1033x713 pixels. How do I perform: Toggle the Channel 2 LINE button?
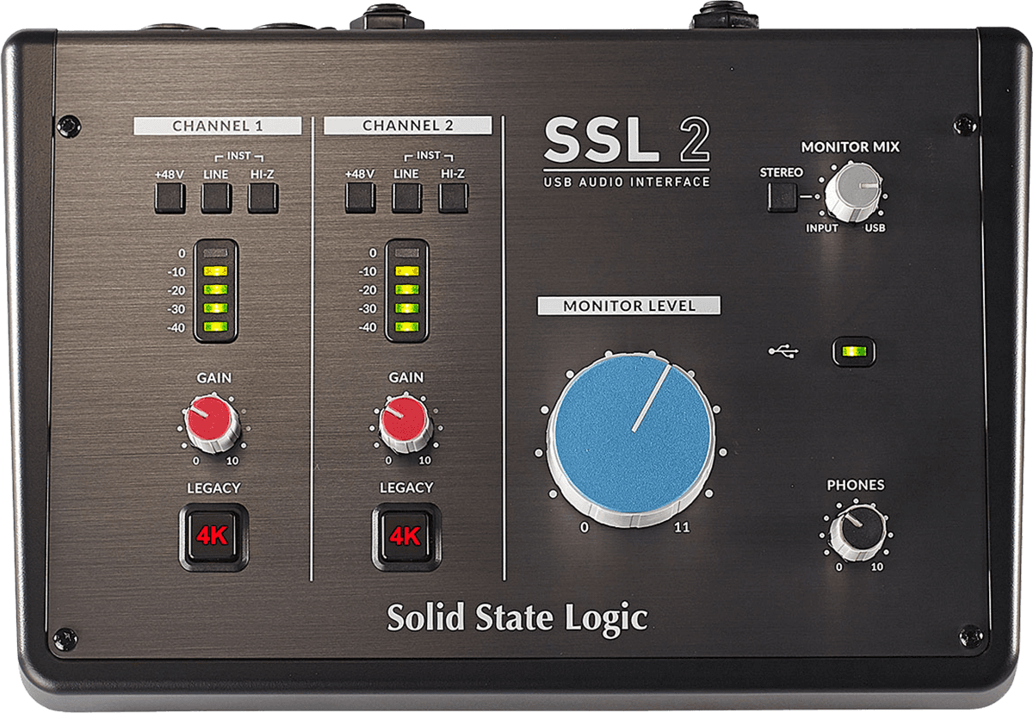(x=406, y=198)
